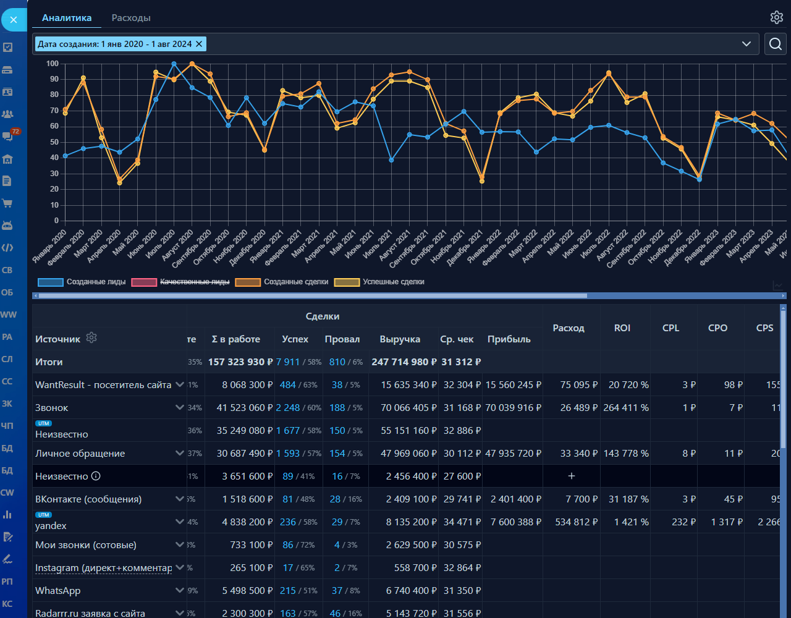
Task: Toggle Созданные лиды series in chart legend
Action: pos(82,282)
